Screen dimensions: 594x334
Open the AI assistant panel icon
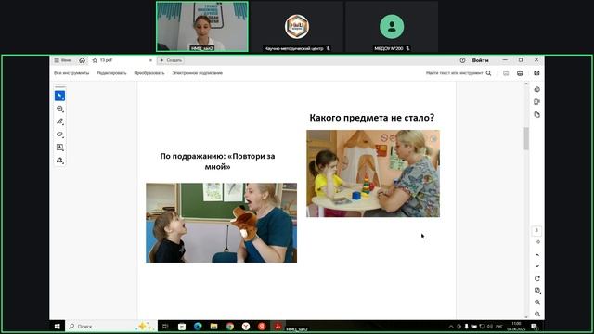(x=537, y=89)
